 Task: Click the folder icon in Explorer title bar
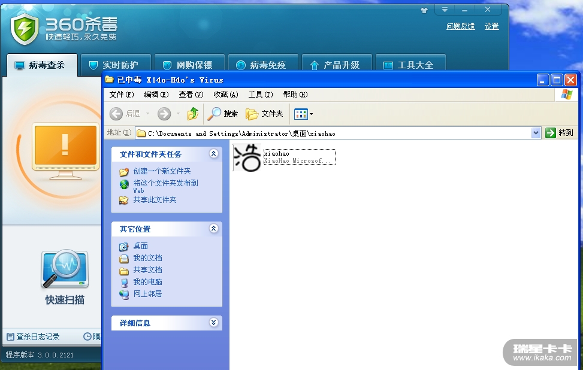[x=109, y=80]
